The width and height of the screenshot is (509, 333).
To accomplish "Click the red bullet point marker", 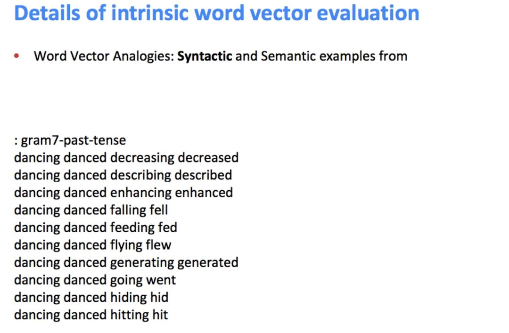I will pyautogui.click(x=16, y=56).
